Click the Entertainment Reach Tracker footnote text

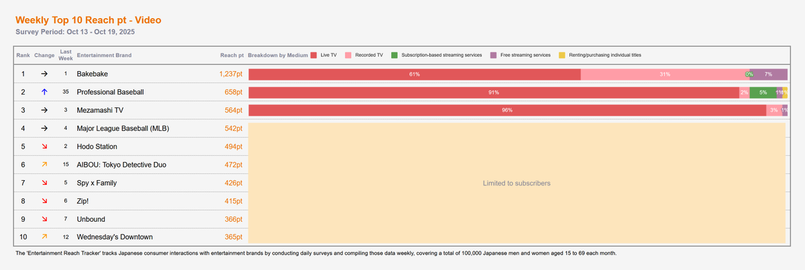(315, 253)
